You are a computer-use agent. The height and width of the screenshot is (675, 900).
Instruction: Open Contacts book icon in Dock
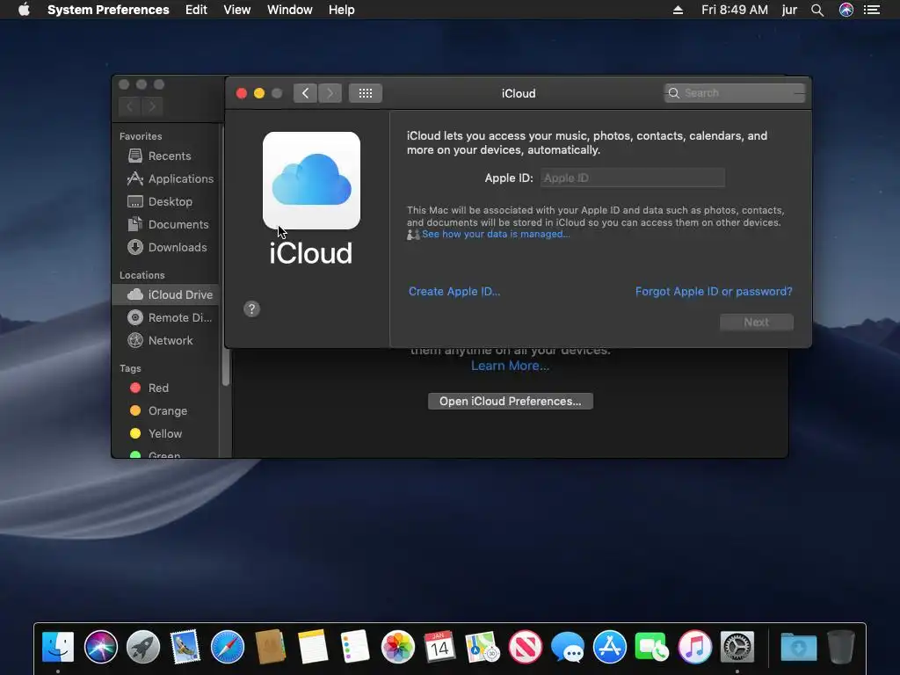coord(271,647)
